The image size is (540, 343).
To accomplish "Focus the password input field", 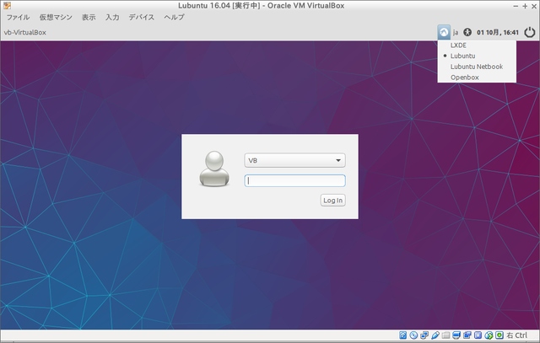I will click(x=294, y=181).
